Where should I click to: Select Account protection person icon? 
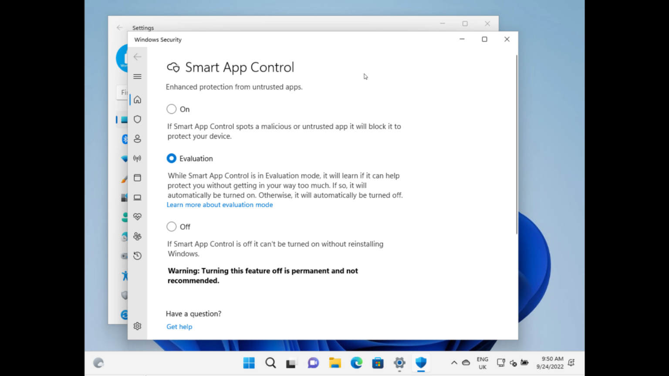[x=137, y=139]
